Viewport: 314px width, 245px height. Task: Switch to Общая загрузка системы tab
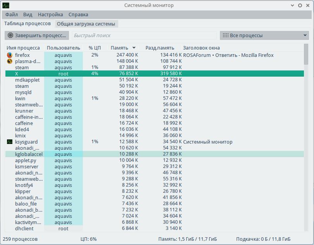coord(86,24)
